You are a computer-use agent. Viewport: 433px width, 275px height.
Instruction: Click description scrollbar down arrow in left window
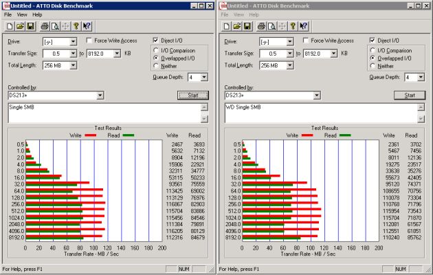pos(204,119)
